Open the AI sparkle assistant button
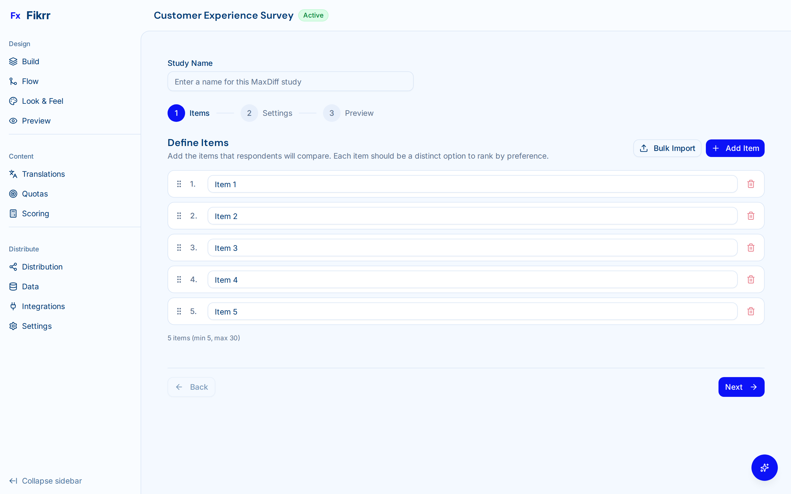The width and height of the screenshot is (791, 494). click(764, 468)
